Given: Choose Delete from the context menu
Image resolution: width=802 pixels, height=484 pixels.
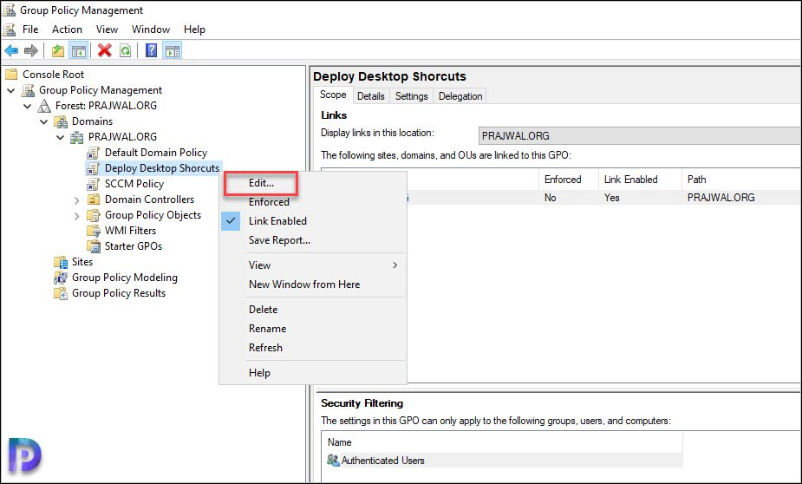Looking at the screenshot, I should (263, 310).
